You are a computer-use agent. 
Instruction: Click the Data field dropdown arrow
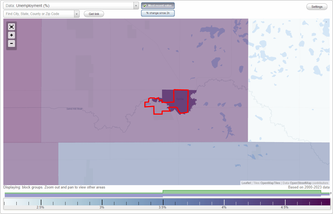point(135,5)
